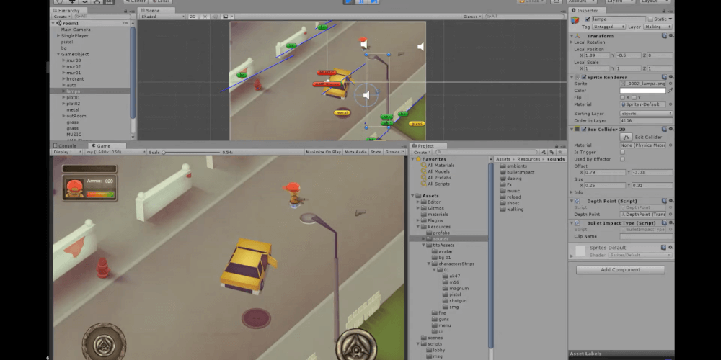Open Transform component gear settings
Screen dimensions: 721x360
click(670, 35)
